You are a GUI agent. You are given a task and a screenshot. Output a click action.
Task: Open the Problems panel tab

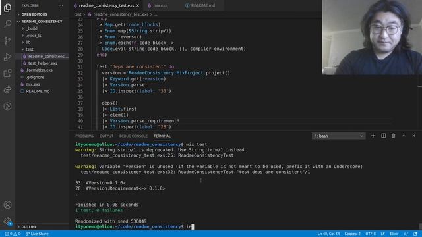point(84,136)
